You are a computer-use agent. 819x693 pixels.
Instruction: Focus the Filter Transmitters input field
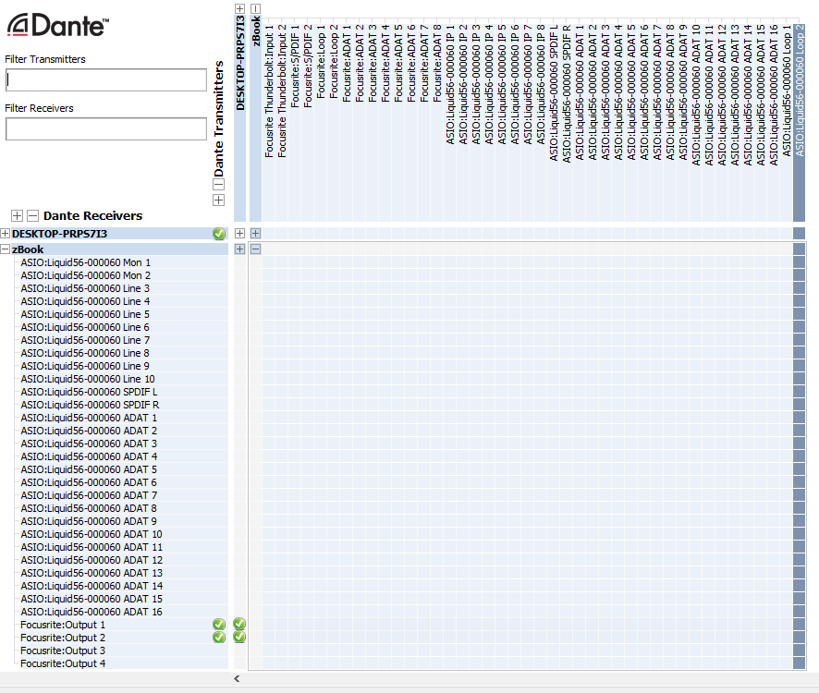106,79
